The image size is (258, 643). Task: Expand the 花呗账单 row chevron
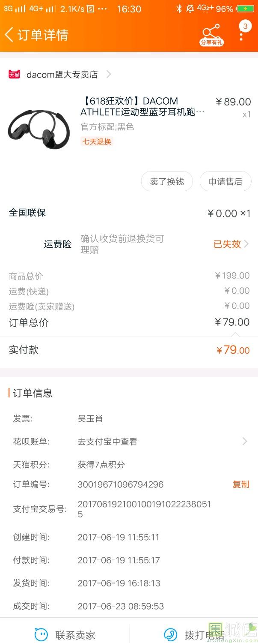point(245,441)
